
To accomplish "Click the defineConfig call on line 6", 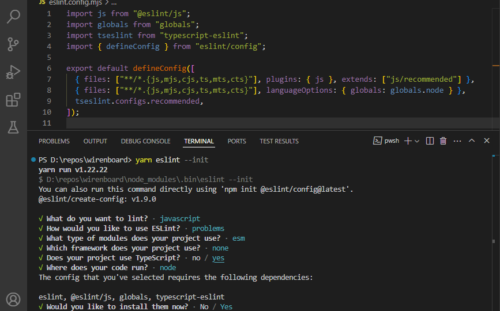I will [x=159, y=69].
